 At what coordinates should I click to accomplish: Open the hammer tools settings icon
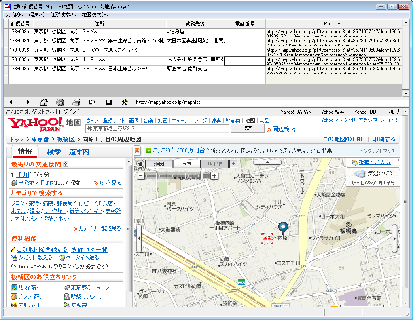[125, 102]
